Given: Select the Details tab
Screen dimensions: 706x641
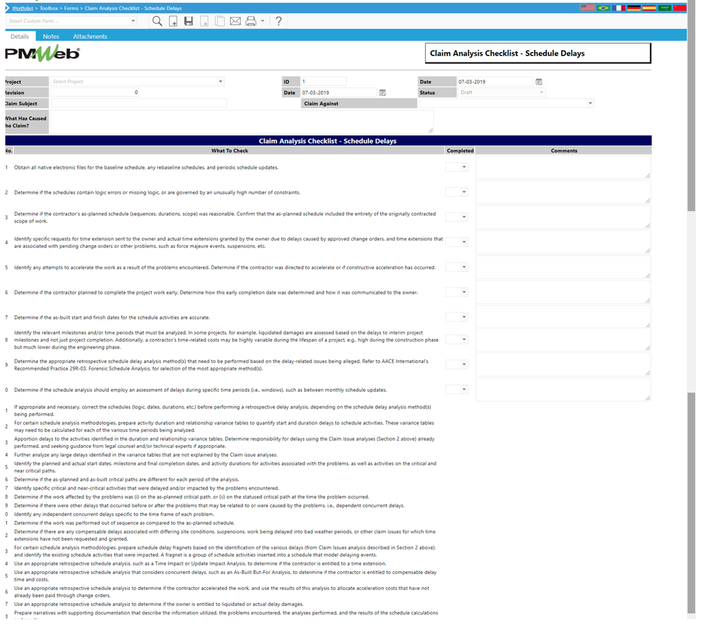Looking at the screenshot, I should [x=20, y=36].
